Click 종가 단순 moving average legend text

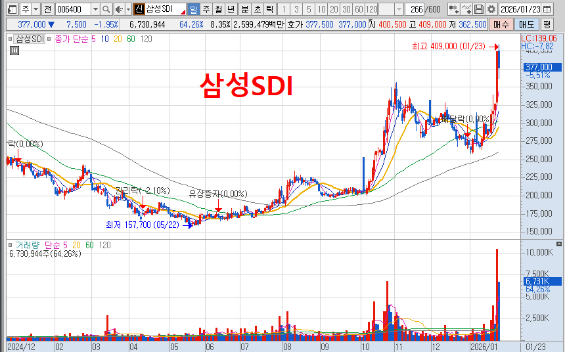pyautogui.click(x=72, y=39)
